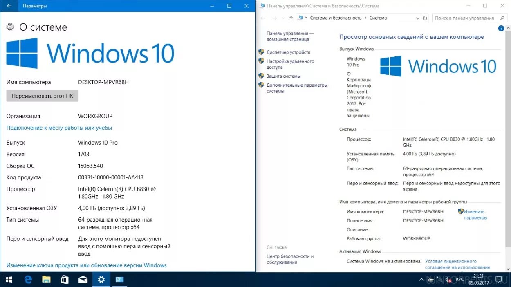This screenshot has height=287, width=511.
Task: Click the Control Panel back arrow
Action: tap(263, 18)
